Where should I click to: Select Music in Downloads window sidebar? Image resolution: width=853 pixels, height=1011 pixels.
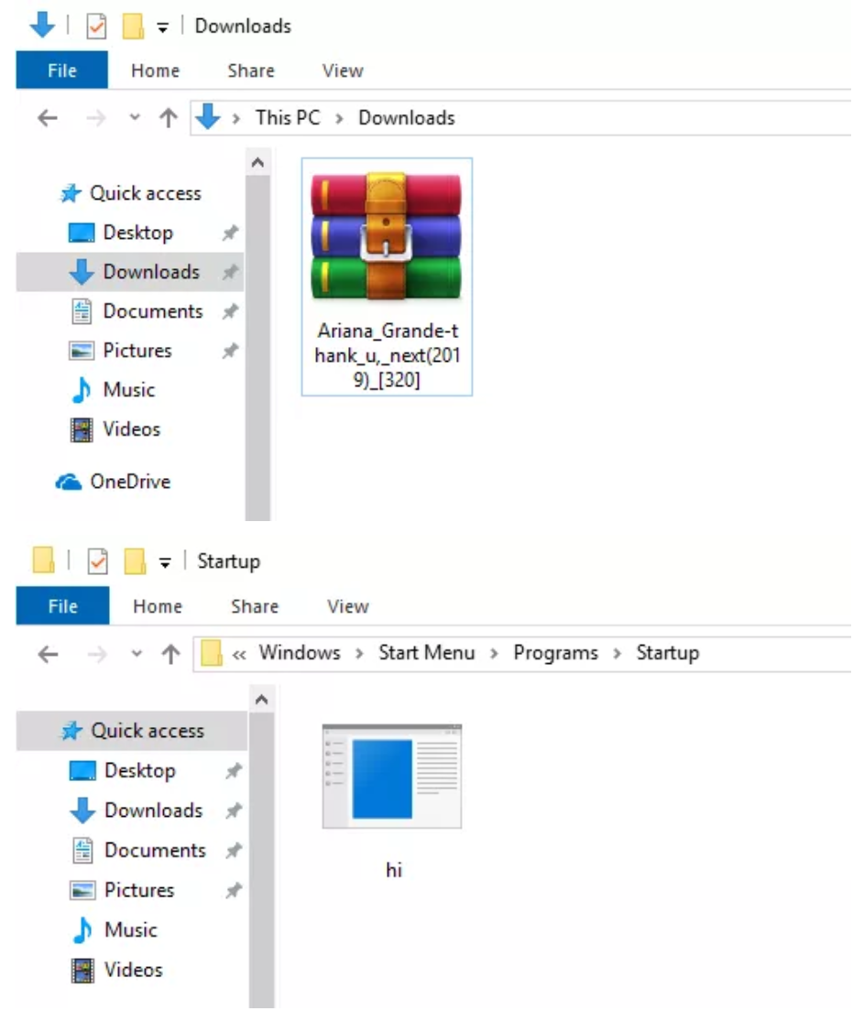coord(130,390)
